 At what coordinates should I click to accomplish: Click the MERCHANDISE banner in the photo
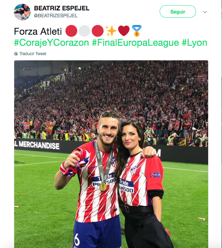(39, 145)
